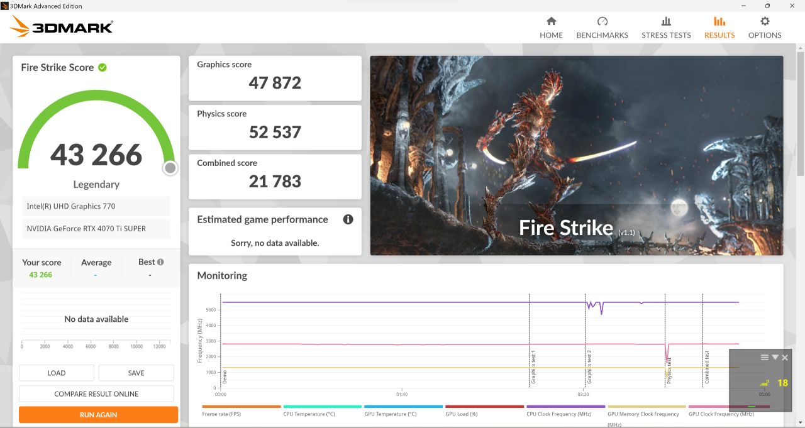805x428 pixels.
Task: Click Graphics score value 47 872
Action: (x=275, y=83)
